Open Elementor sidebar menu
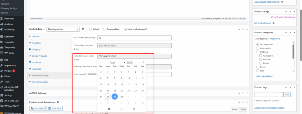This screenshot has height=114, width=302. point(9,36)
